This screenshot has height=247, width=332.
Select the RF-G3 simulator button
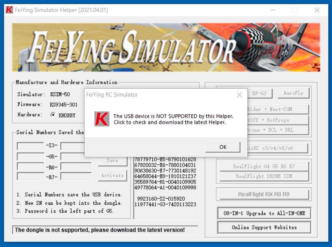259,93
